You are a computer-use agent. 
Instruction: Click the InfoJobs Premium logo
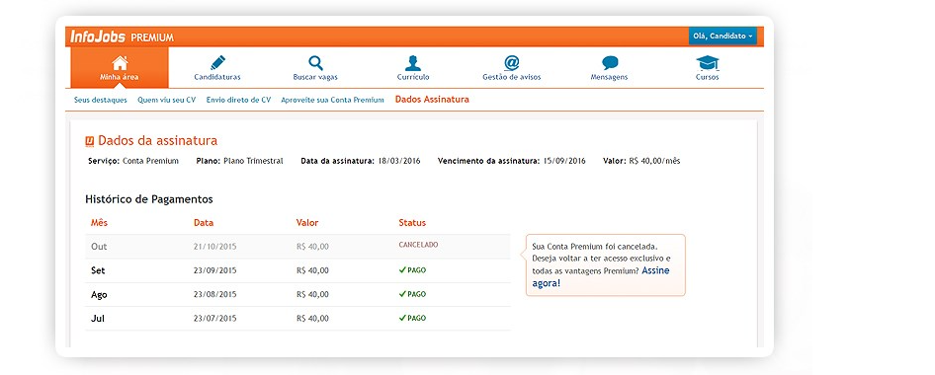pos(123,37)
